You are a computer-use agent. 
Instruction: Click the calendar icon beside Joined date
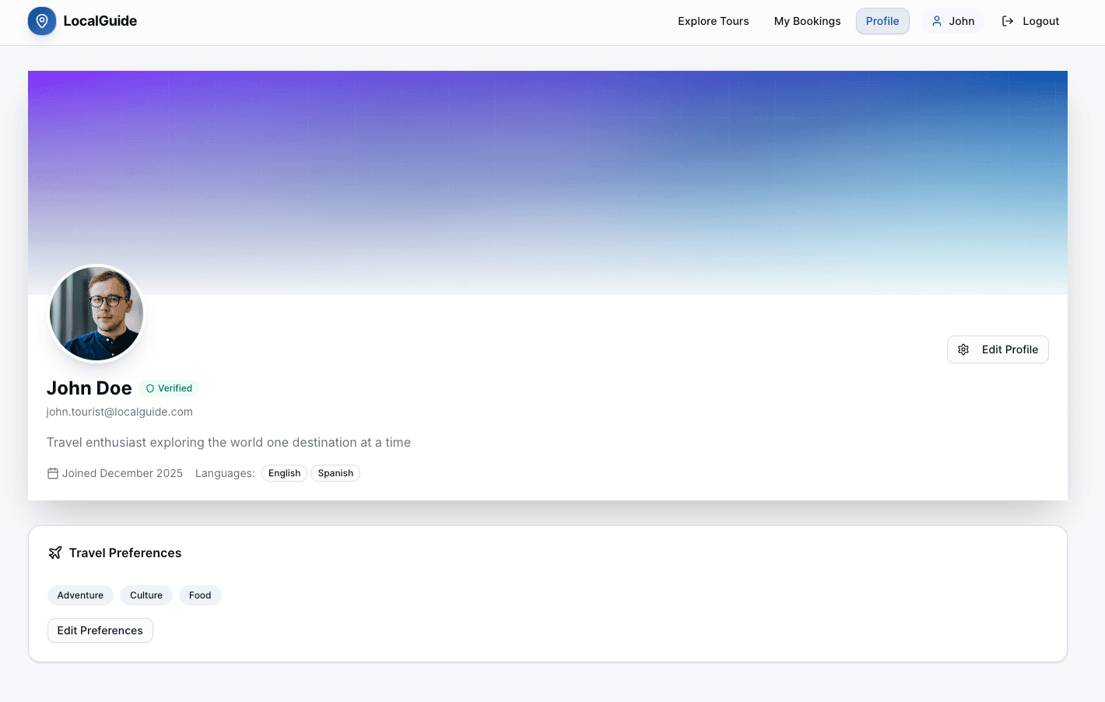click(x=53, y=473)
